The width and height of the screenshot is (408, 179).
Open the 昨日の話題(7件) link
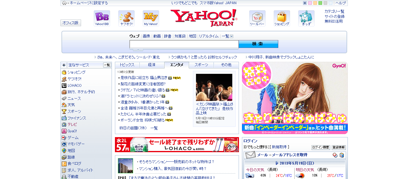(x=133, y=128)
